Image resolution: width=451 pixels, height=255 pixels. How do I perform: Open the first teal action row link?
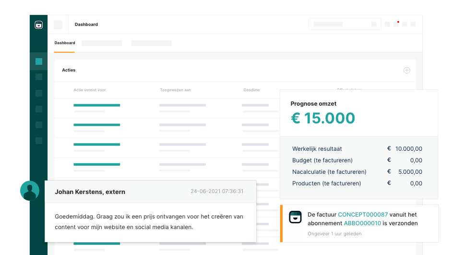pyautogui.click(x=96, y=105)
